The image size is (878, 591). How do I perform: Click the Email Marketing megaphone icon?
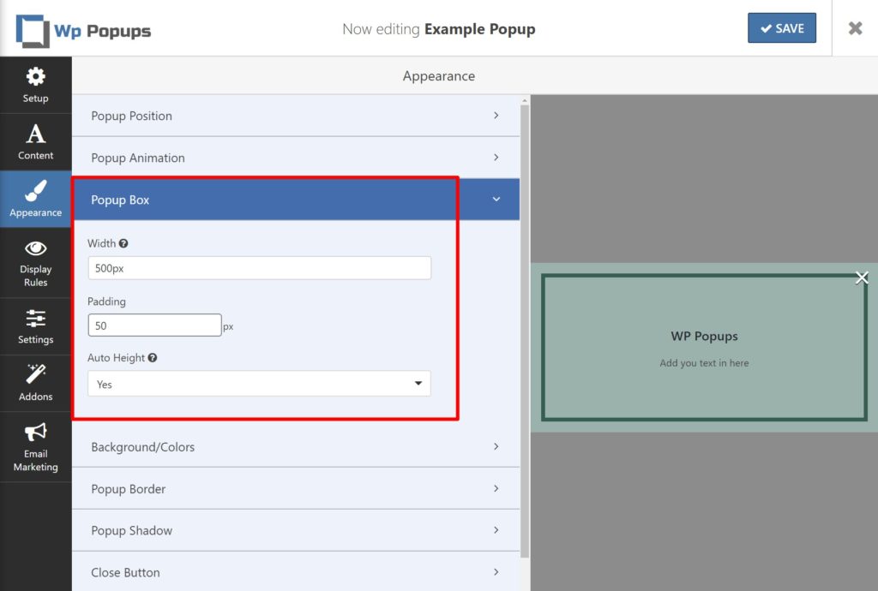coord(36,433)
